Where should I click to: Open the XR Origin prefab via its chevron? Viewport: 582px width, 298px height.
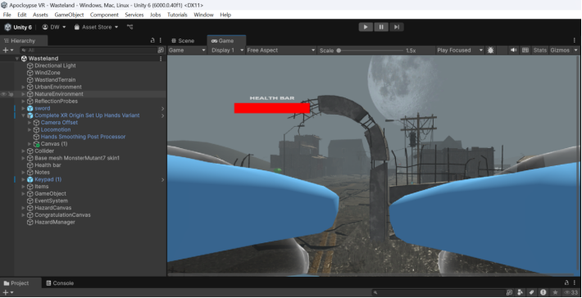click(162, 115)
